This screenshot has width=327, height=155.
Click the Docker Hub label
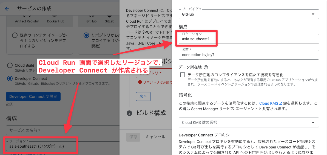tap(56, 21)
